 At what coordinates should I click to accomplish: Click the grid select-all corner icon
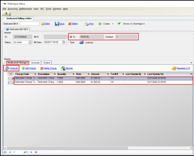(x=11, y=74)
